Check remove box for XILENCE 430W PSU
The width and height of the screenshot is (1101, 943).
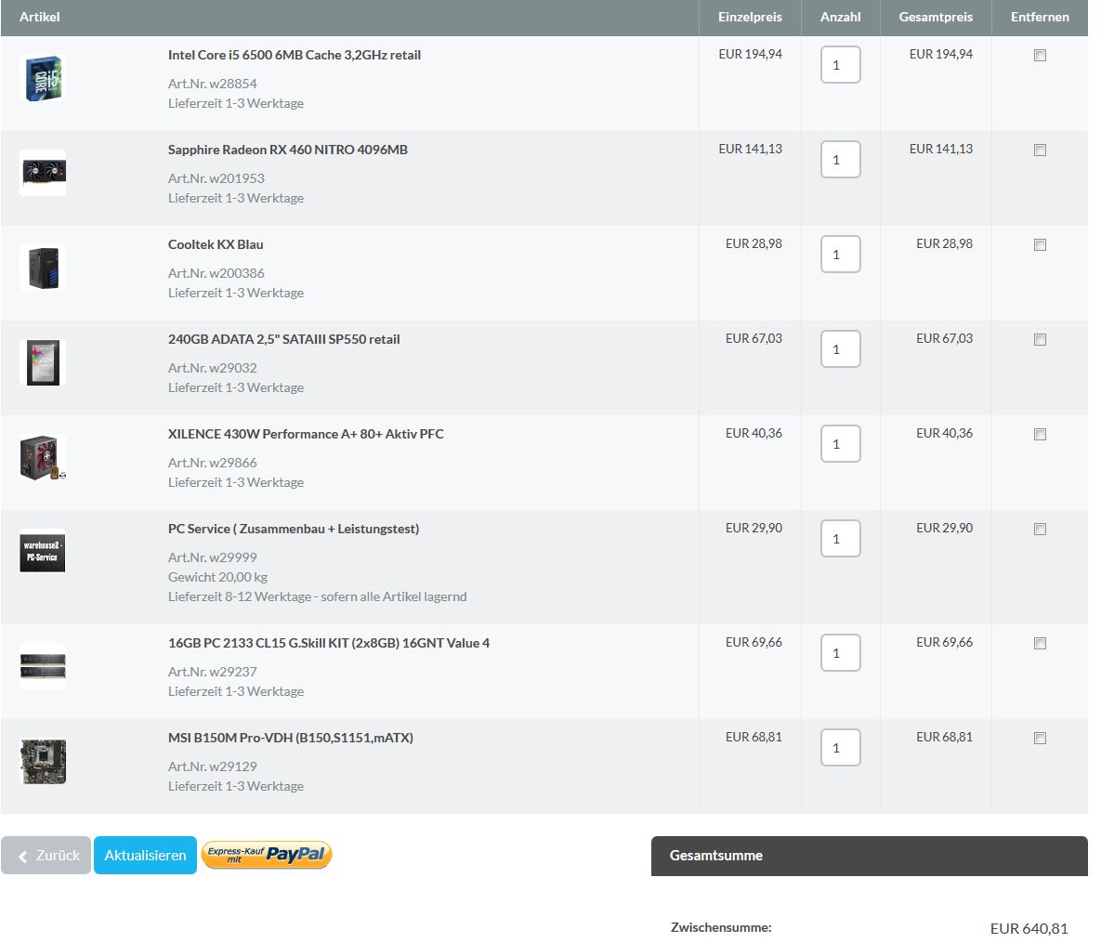(1040, 435)
